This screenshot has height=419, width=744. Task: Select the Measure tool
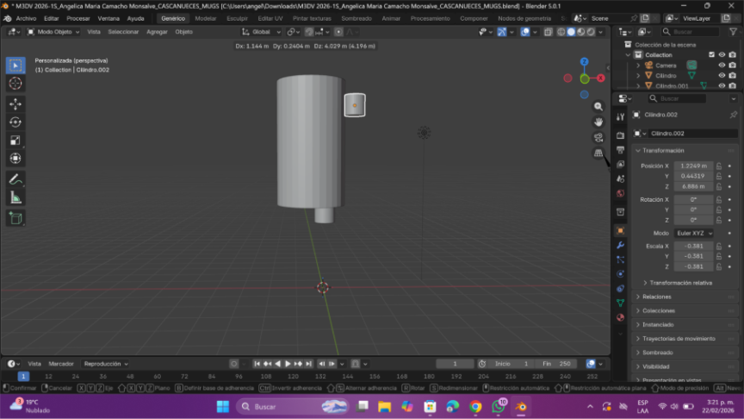(x=15, y=198)
